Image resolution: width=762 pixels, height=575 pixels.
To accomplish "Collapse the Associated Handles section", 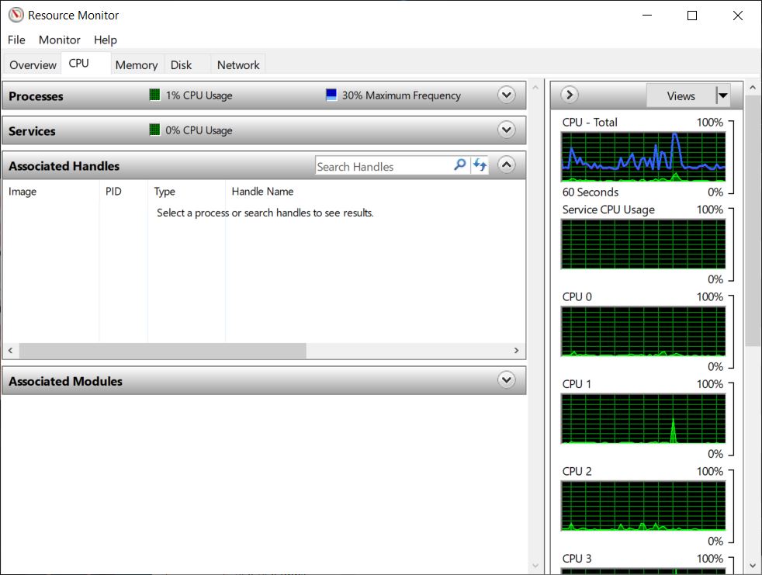I will click(507, 165).
